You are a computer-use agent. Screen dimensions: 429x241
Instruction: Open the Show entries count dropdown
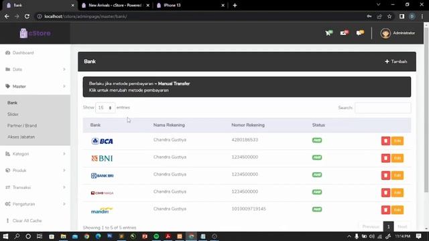tap(105, 108)
